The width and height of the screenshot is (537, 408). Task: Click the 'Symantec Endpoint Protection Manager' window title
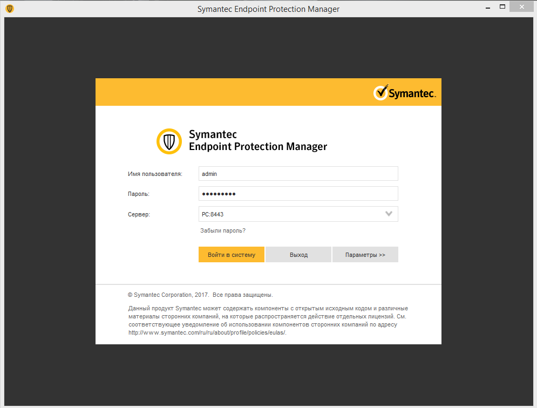[x=268, y=9]
